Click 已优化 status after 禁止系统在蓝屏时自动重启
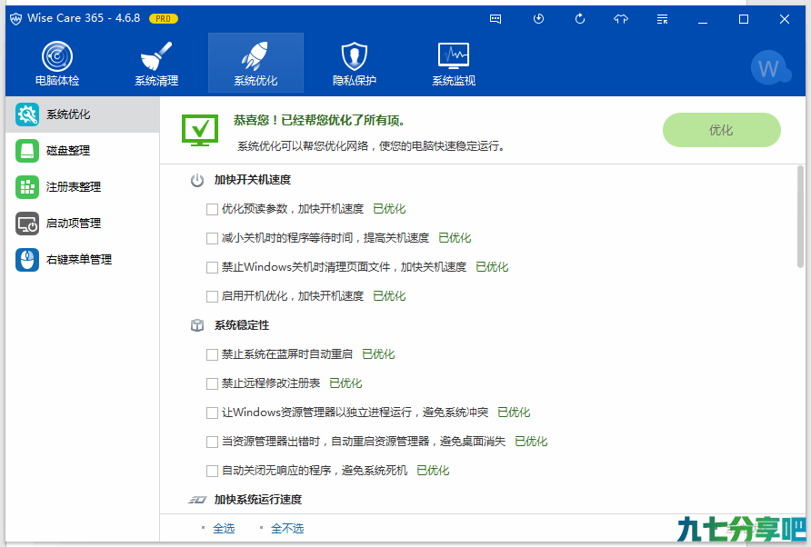811x547 pixels. point(378,354)
